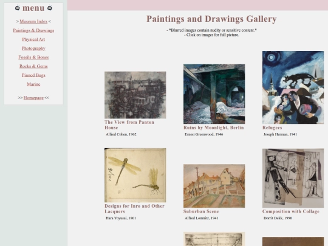328x246 pixels.
Task: Click the Paintings and Drawings Gallery heading
Action: [211, 19]
